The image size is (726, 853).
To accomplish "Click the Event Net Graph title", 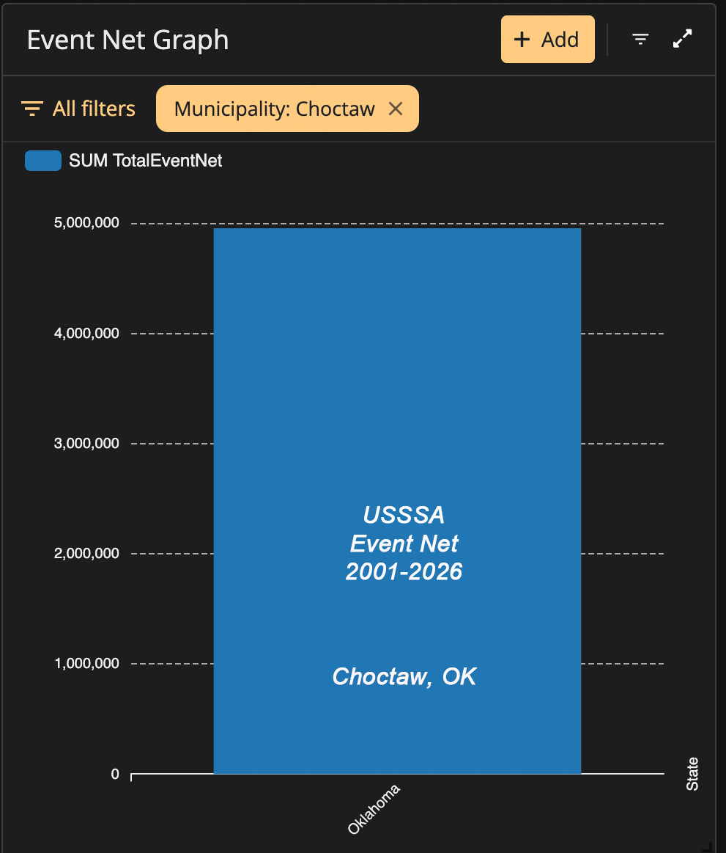I will (127, 40).
